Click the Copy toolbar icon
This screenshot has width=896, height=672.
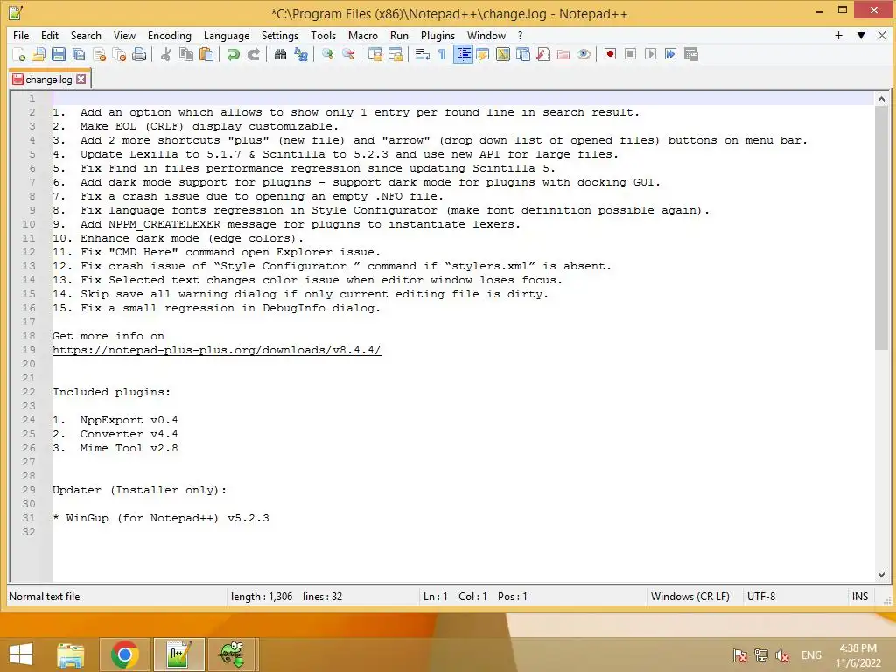click(186, 54)
